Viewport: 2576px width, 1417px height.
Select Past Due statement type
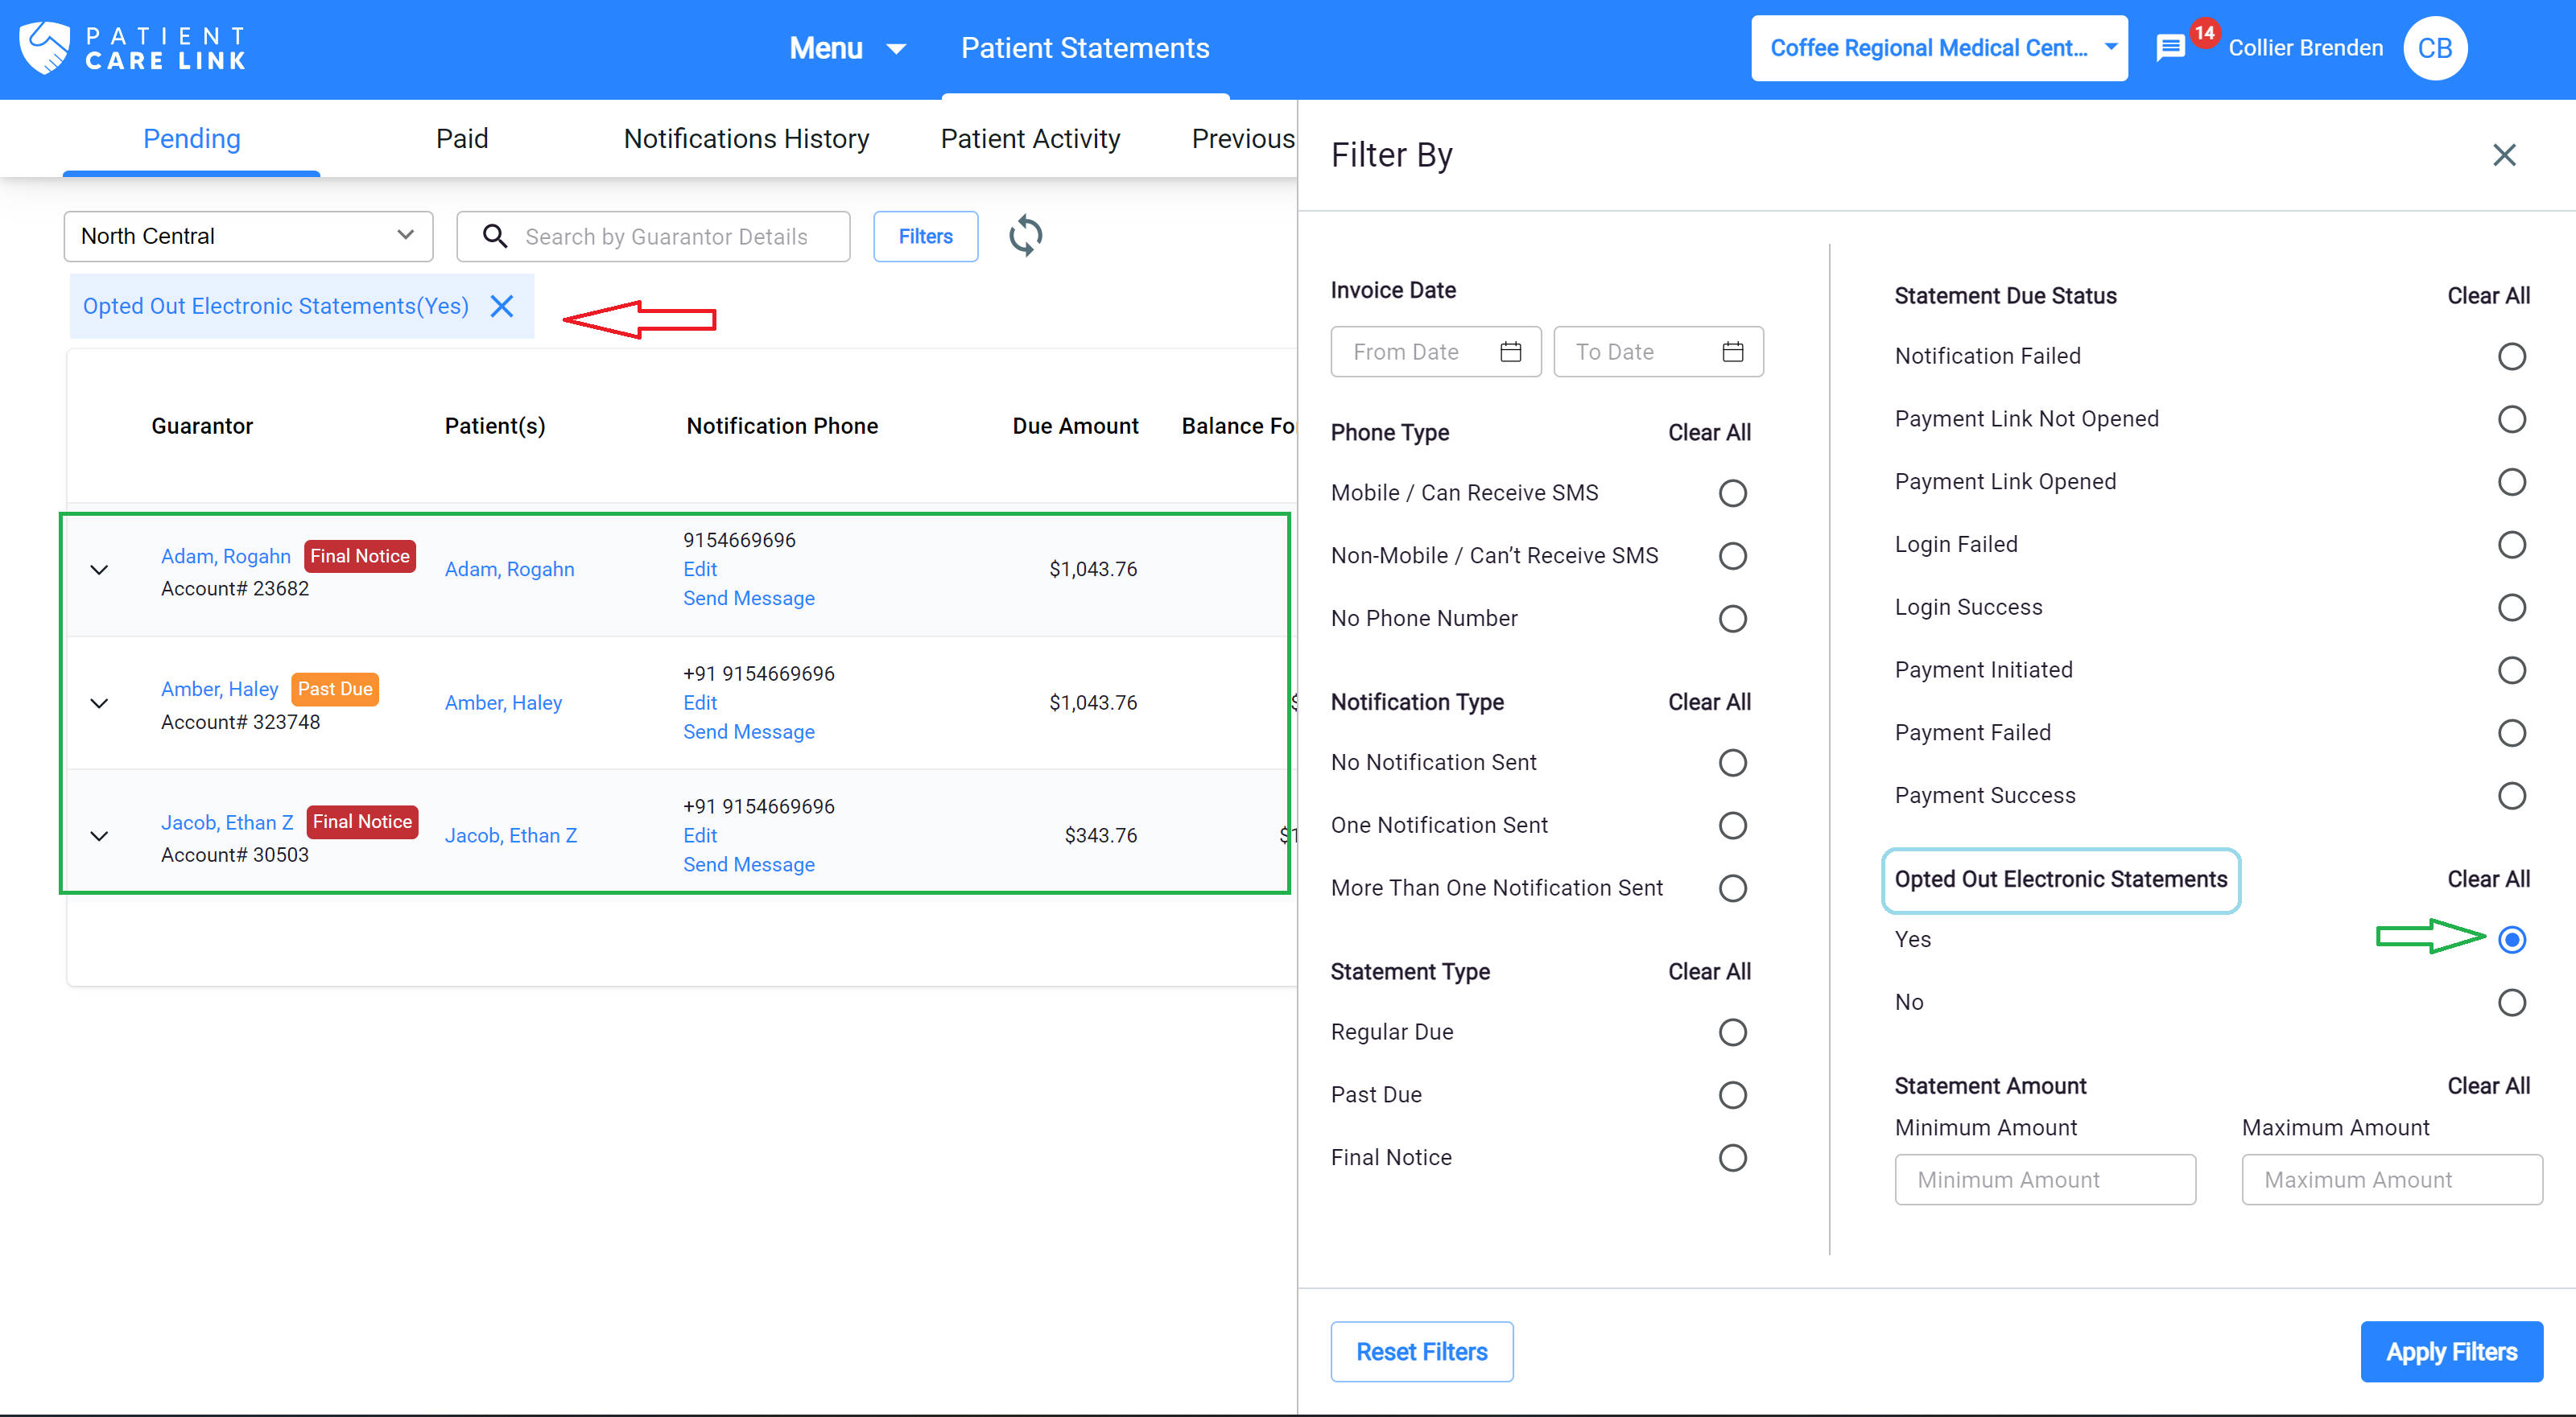1732,1095
